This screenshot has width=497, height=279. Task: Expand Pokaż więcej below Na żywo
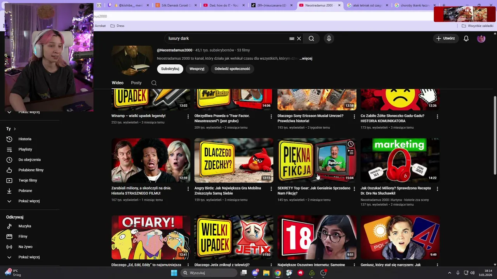coord(30,257)
